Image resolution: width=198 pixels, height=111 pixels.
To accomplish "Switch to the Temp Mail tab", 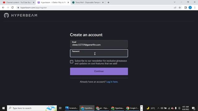I will tap(88, 2).
